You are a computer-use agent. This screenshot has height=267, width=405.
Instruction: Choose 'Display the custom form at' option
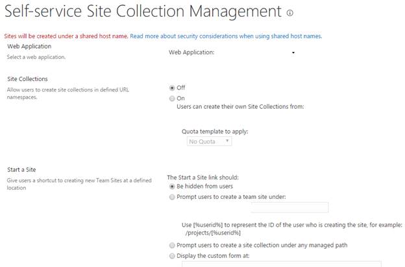pyautogui.click(x=172, y=256)
